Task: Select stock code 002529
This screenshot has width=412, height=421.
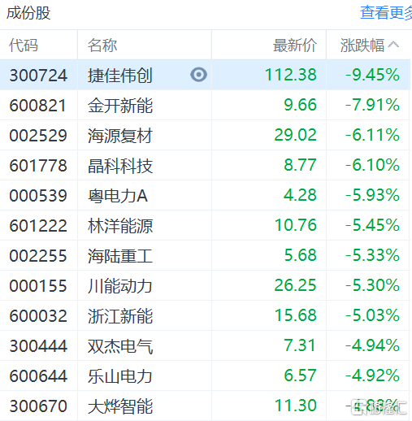Action: pos(38,135)
